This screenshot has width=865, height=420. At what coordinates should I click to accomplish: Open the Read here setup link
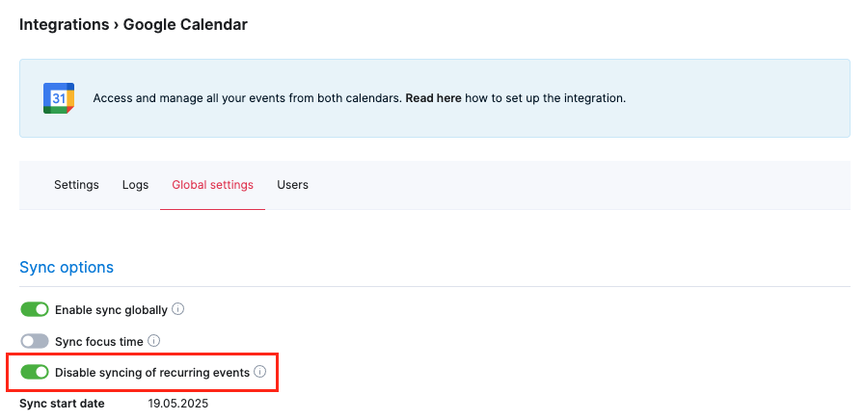pyautogui.click(x=433, y=98)
